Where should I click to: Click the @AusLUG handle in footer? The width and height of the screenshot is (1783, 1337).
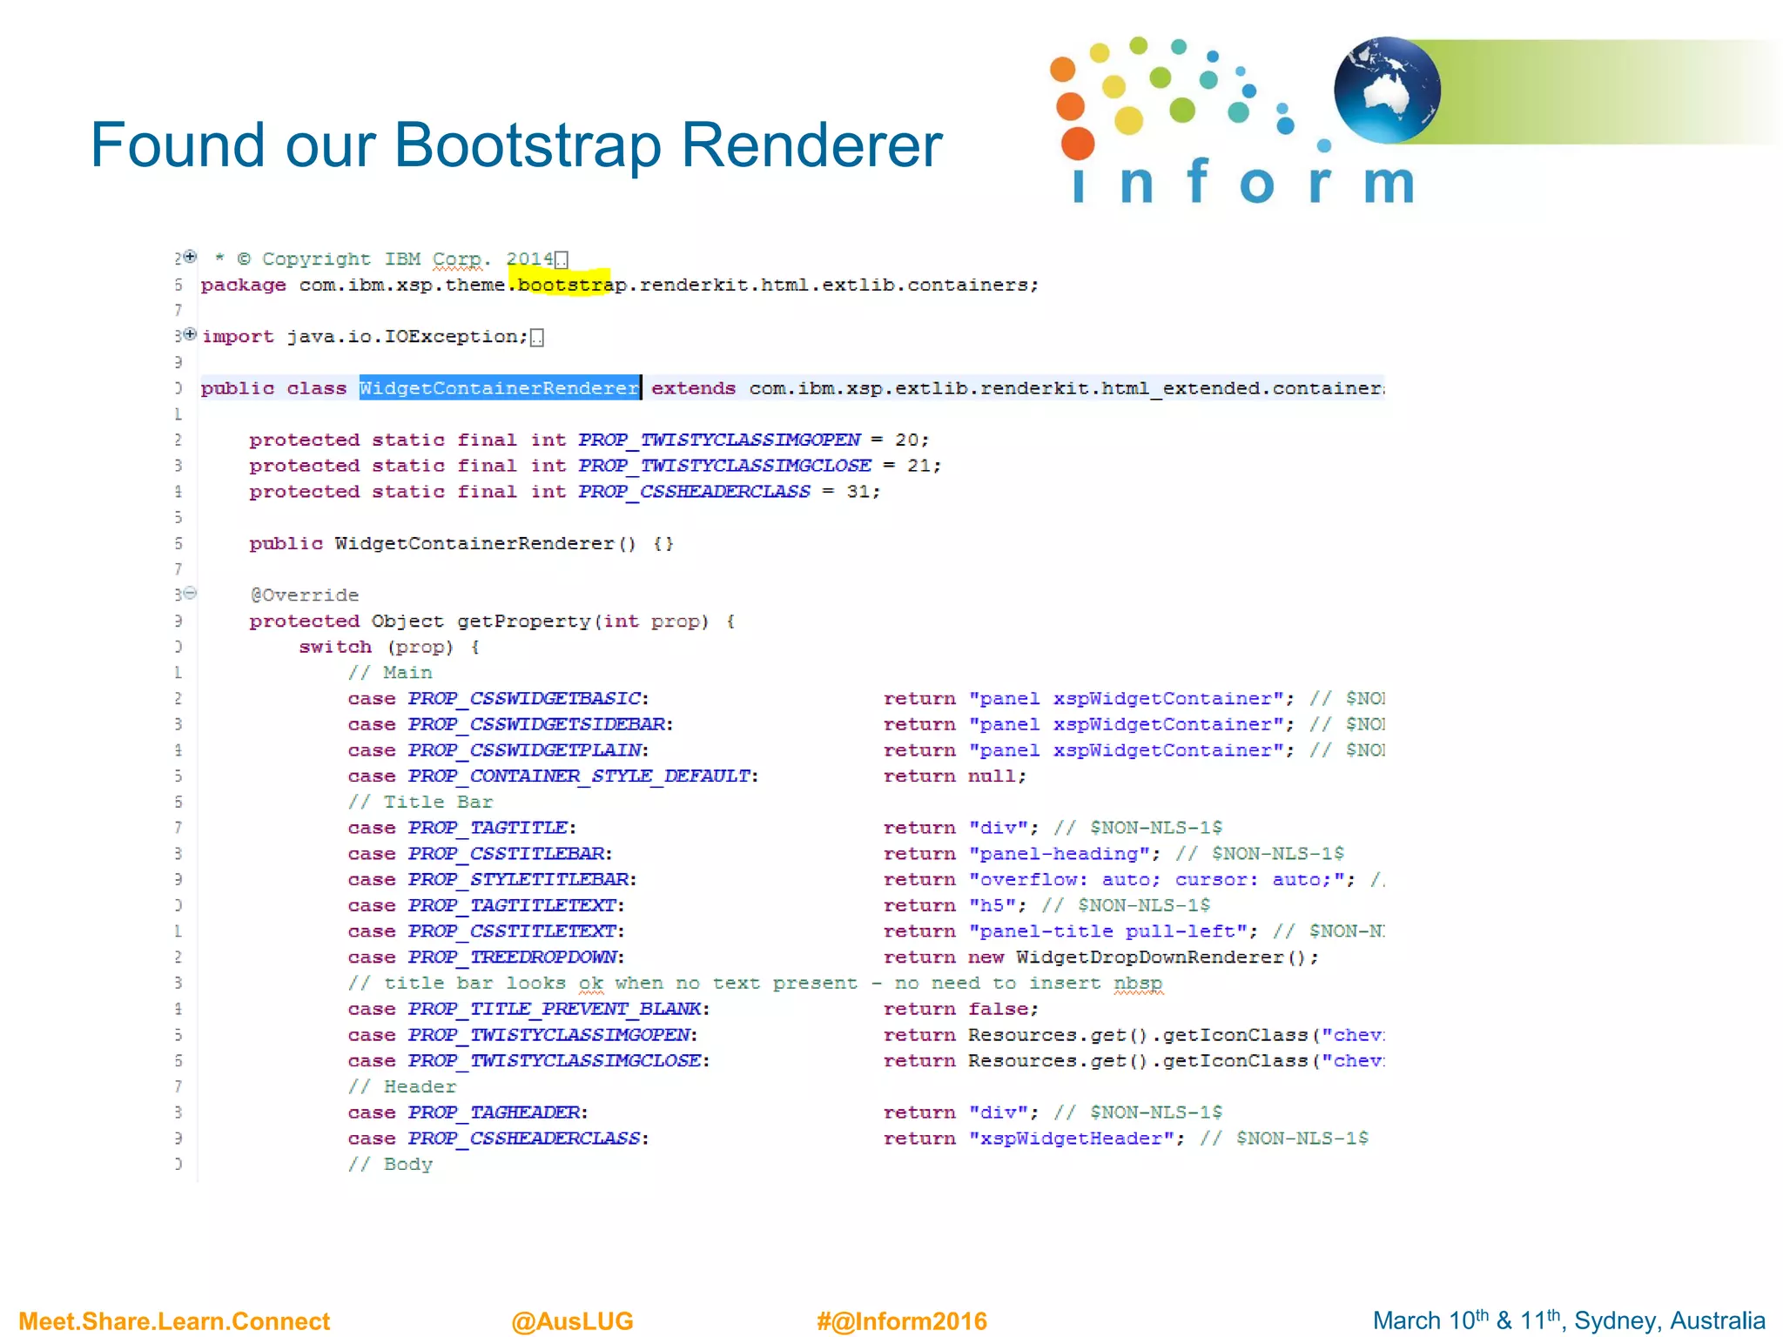(572, 1320)
